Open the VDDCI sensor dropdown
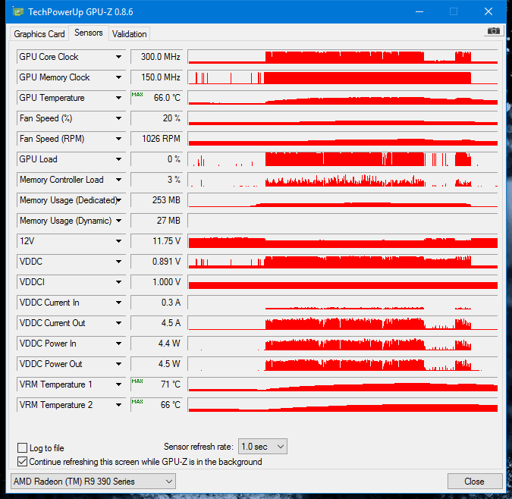 (118, 282)
